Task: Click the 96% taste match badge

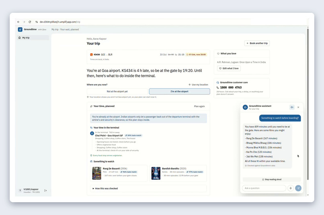Action: point(129,172)
